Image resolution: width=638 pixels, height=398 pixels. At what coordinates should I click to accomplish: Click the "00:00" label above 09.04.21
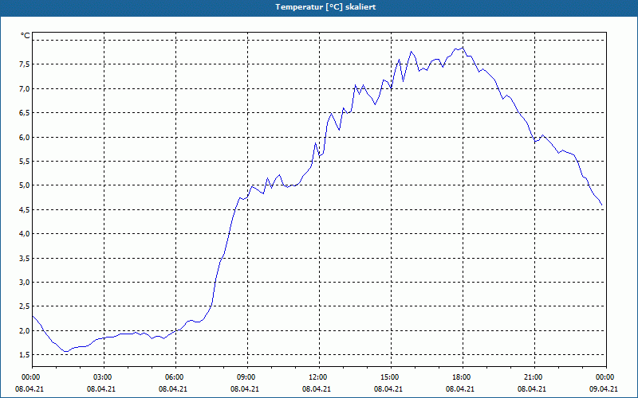point(606,377)
